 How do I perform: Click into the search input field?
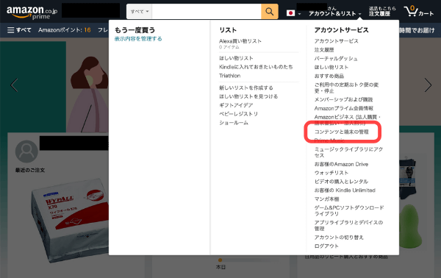(x=207, y=12)
